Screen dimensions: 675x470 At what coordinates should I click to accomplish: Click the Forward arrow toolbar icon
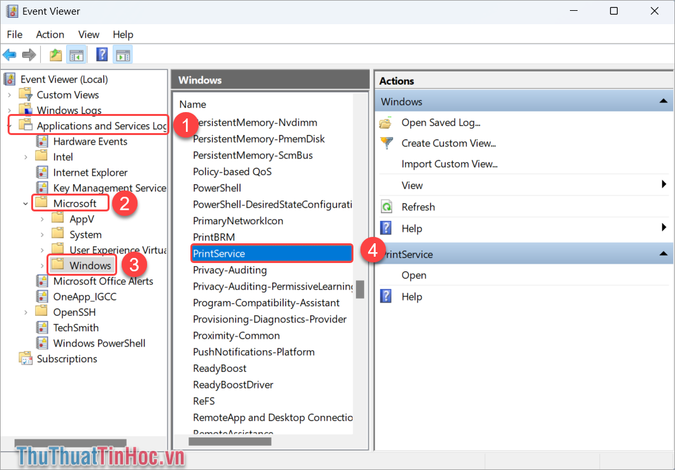[29, 55]
